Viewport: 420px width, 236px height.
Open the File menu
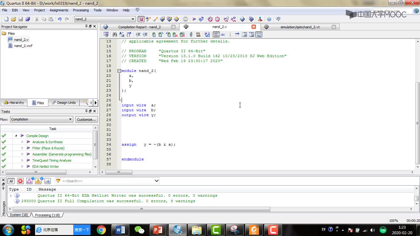(x=5, y=10)
